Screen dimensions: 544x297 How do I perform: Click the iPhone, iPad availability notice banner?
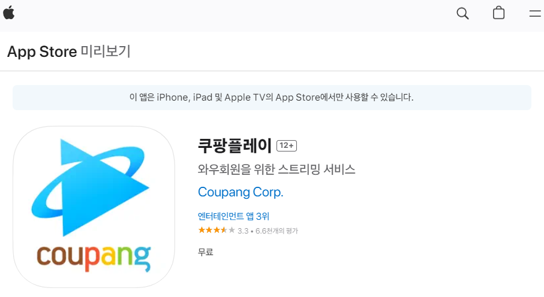(x=272, y=98)
